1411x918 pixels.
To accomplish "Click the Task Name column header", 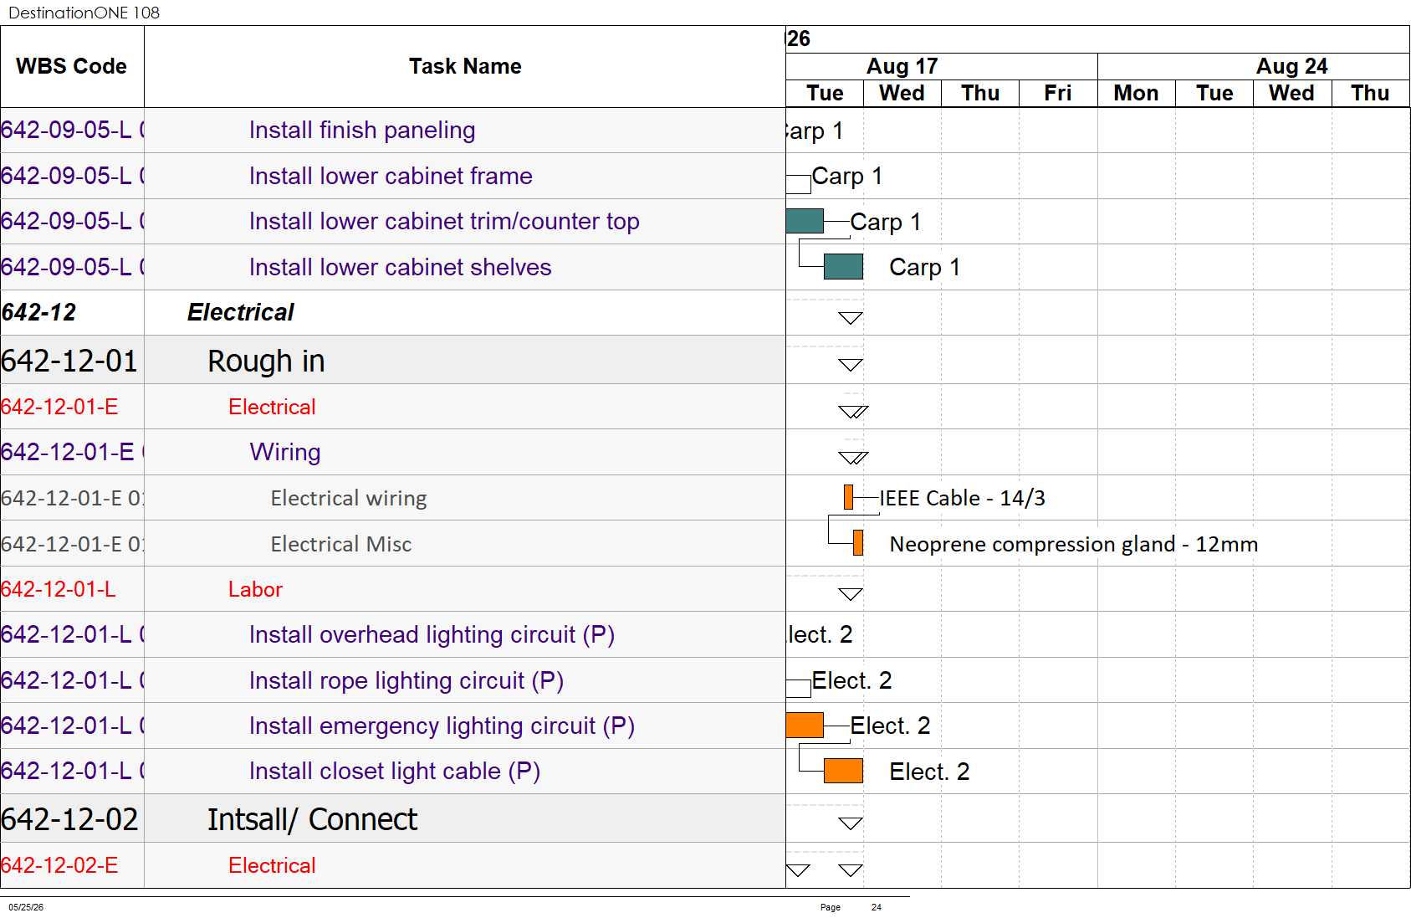I will click(465, 66).
